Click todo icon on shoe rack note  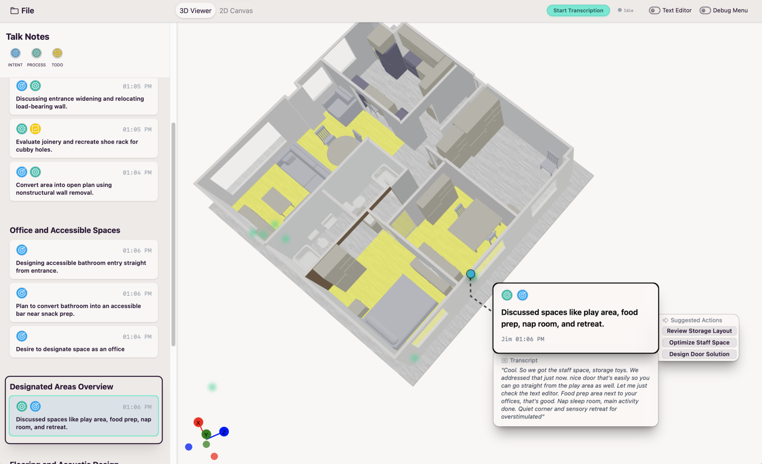36,129
